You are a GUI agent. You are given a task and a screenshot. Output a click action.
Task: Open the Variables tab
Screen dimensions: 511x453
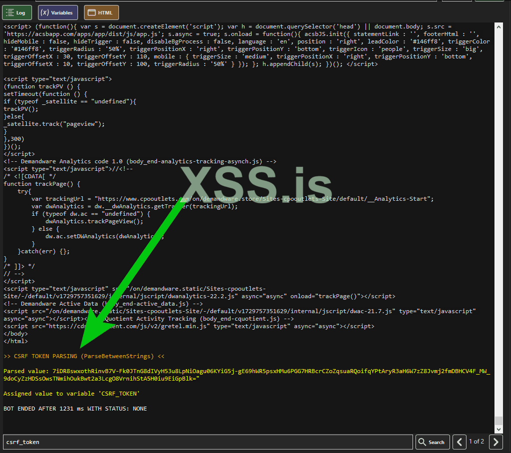tap(57, 12)
